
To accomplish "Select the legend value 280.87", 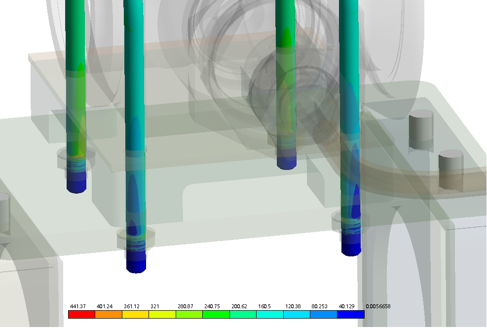I will pos(186,306).
